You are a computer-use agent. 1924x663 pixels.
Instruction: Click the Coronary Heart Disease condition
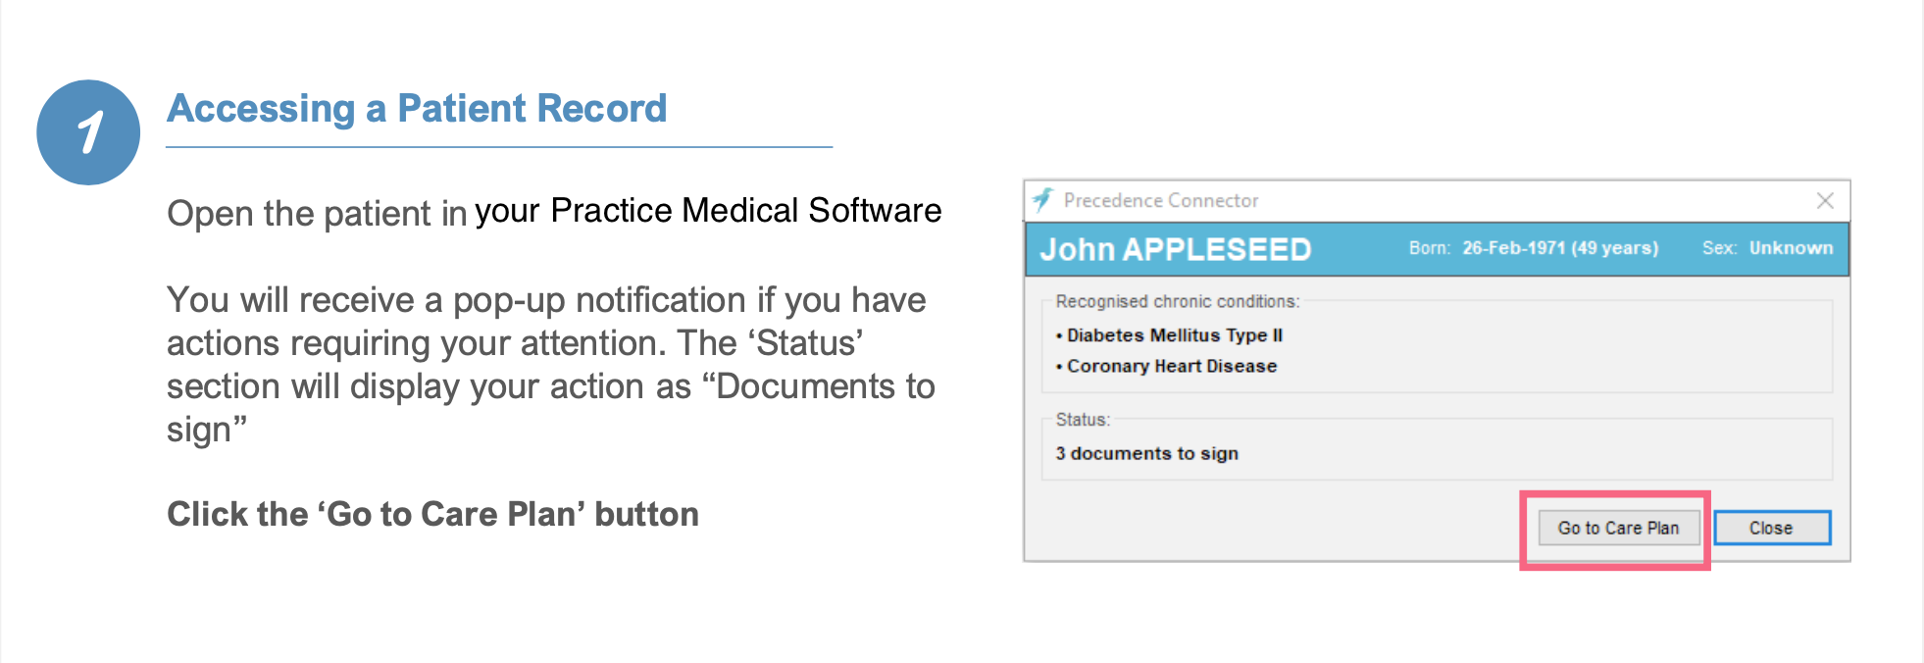pyautogui.click(x=1166, y=366)
